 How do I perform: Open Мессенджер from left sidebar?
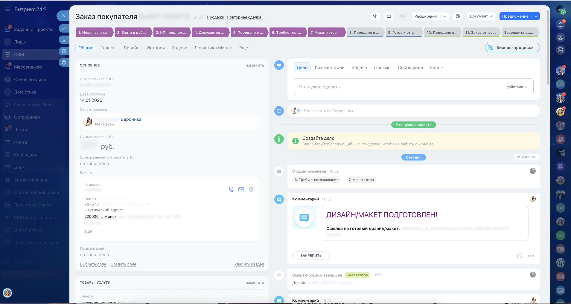pos(33,67)
